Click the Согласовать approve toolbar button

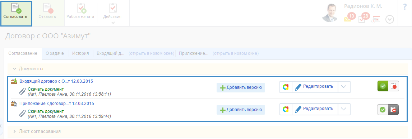click(x=16, y=13)
